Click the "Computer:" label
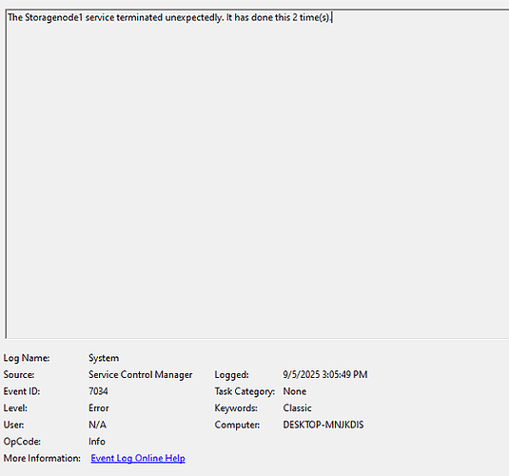This screenshot has height=476, width=509. click(x=237, y=425)
